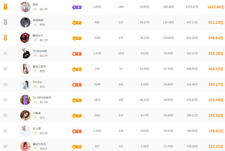This screenshot has height=151, width=225.
Task: Click the level 8 badge for 7038毕加索
Action: click(x=77, y=54)
